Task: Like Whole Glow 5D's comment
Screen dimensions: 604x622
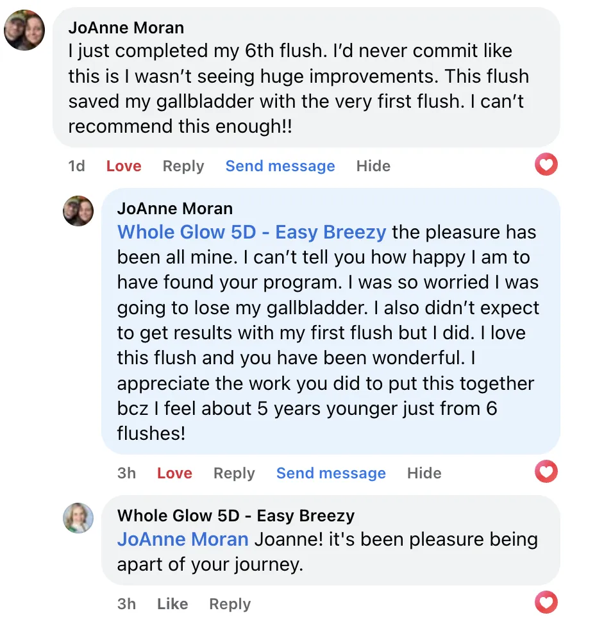Action: (172, 604)
